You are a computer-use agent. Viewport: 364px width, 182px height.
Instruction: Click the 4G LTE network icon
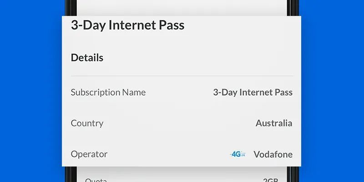point(238,154)
